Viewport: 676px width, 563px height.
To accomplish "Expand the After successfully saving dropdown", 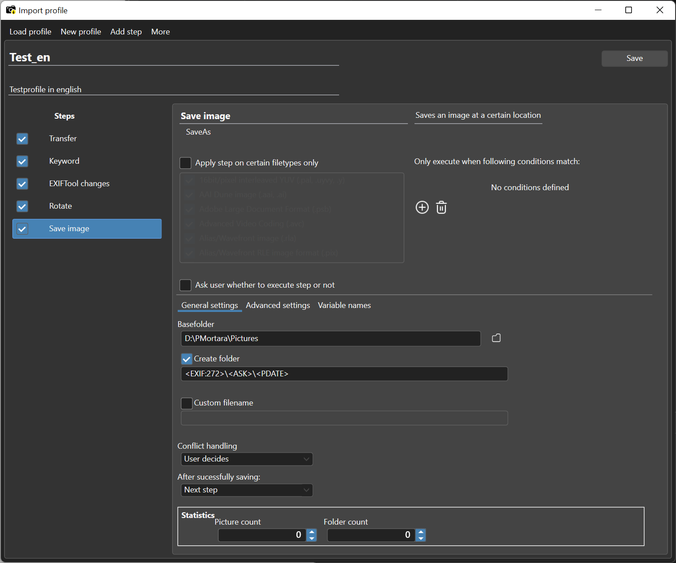I will pos(246,490).
